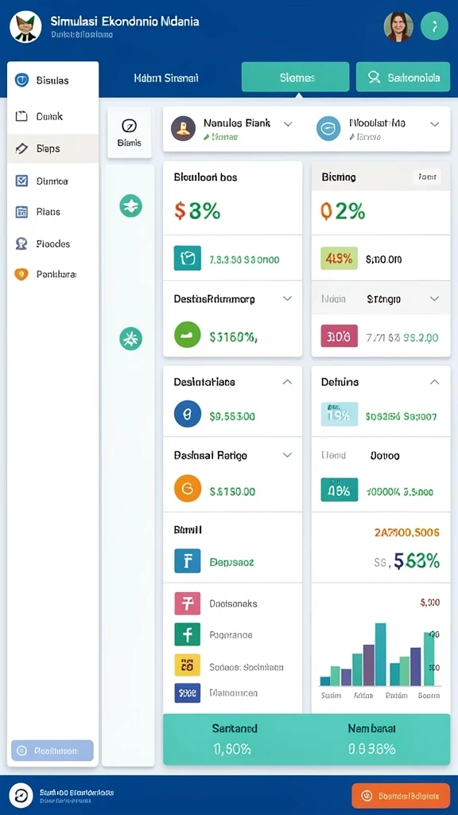Image resolution: width=458 pixels, height=815 pixels.
Task: Click the blue circular account icon
Action: pos(328,128)
